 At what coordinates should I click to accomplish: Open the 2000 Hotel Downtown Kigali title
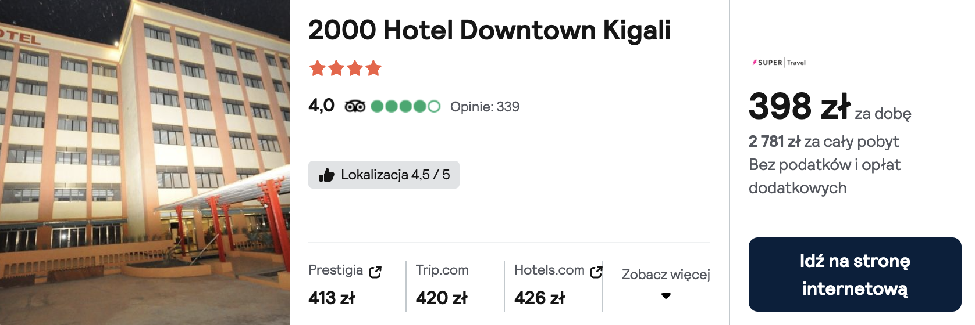(489, 30)
